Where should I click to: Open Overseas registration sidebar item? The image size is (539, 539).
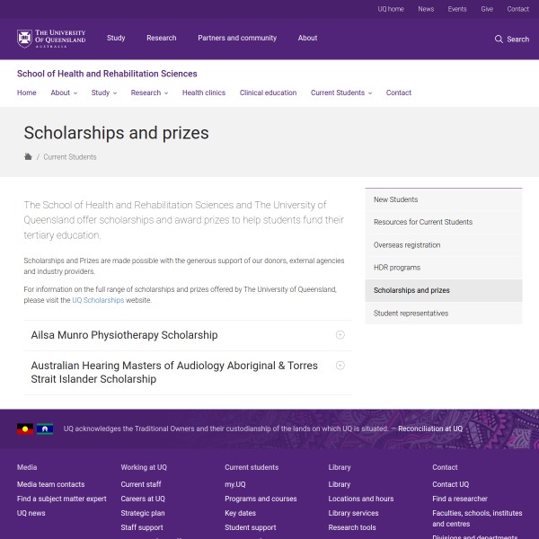(x=407, y=245)
